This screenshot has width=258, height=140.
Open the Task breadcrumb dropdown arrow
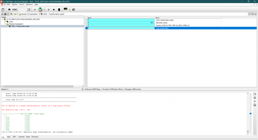click(x=18, y=14)
